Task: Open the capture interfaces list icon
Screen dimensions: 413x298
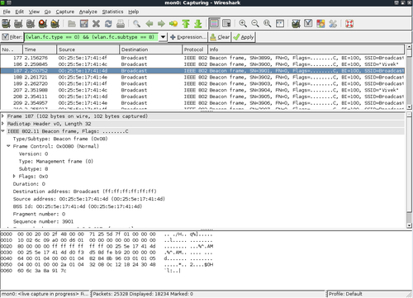Action: (x=6, y=24)
